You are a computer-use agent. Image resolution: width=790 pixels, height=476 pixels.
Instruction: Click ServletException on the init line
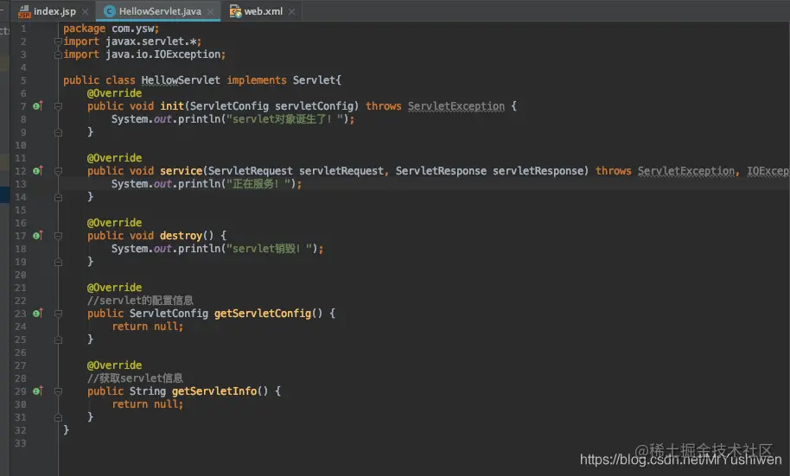[x=456, y=105]
